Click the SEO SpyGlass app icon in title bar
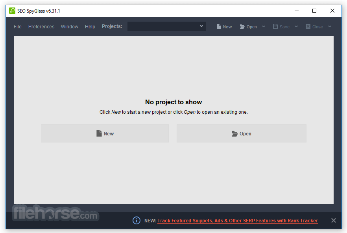This screenshot has height=233, width=347. [12, 11]
